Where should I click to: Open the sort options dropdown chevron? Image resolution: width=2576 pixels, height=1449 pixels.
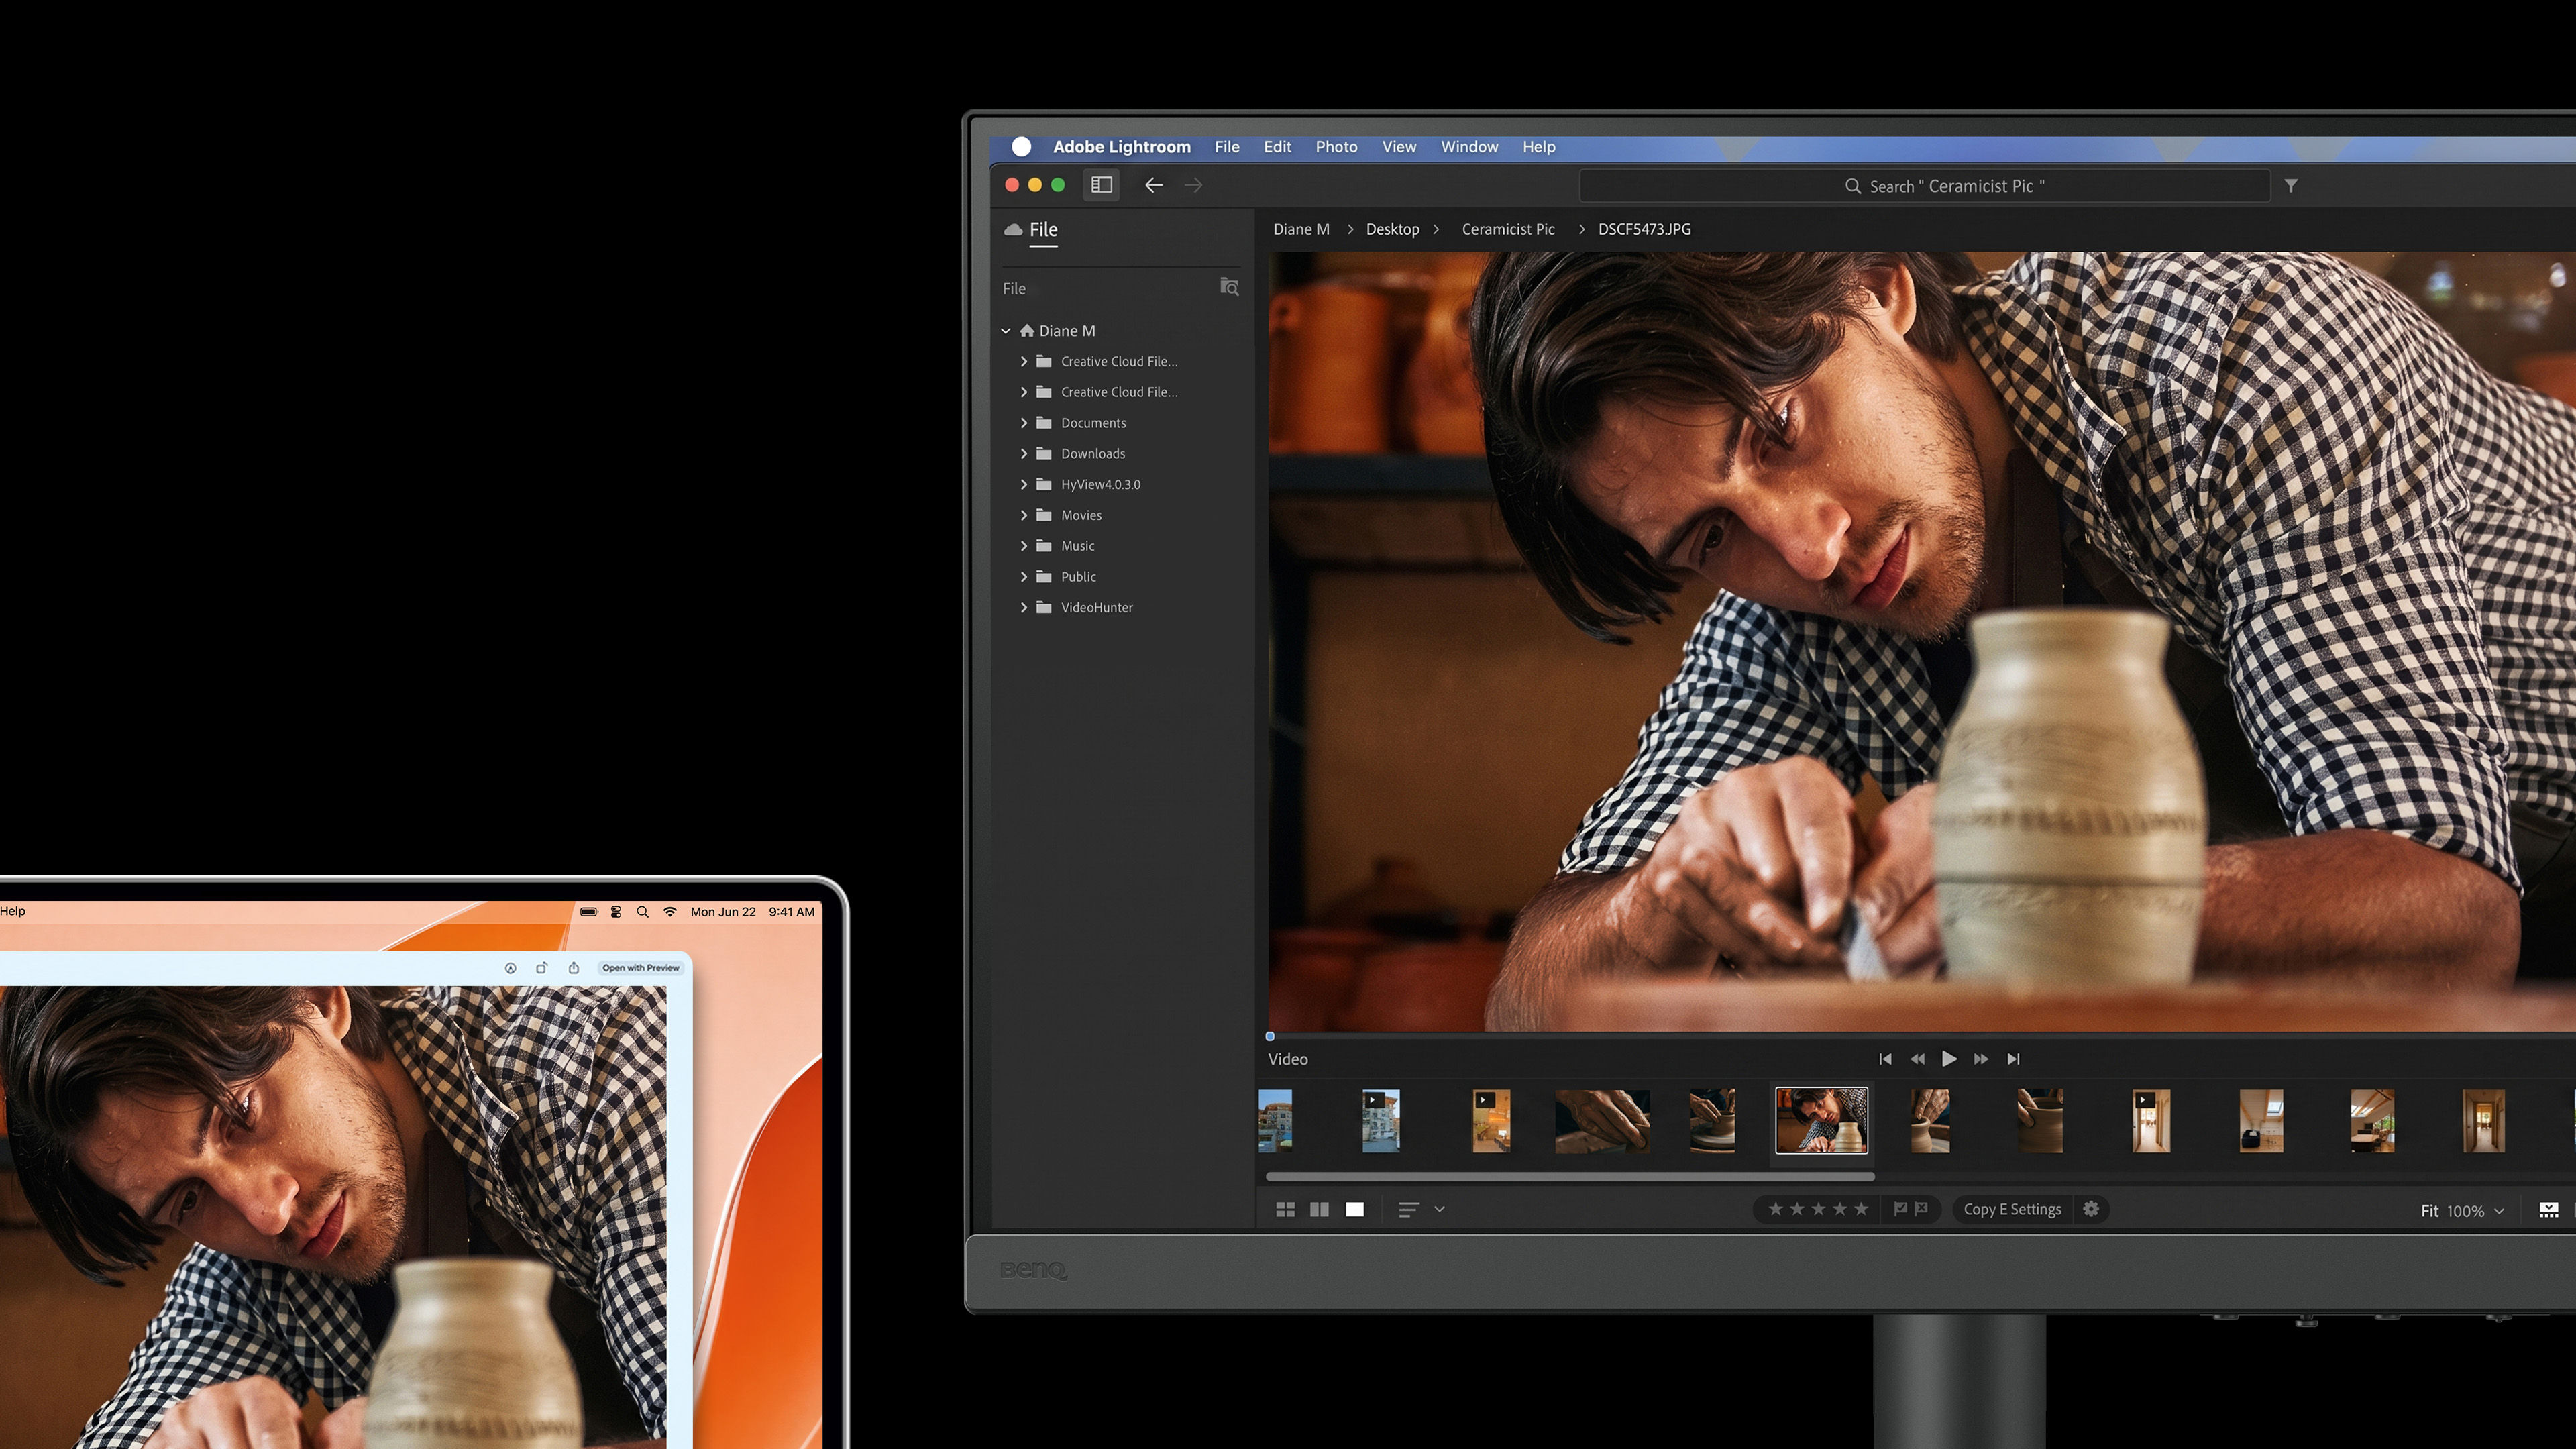[x=1440, y=1210]
